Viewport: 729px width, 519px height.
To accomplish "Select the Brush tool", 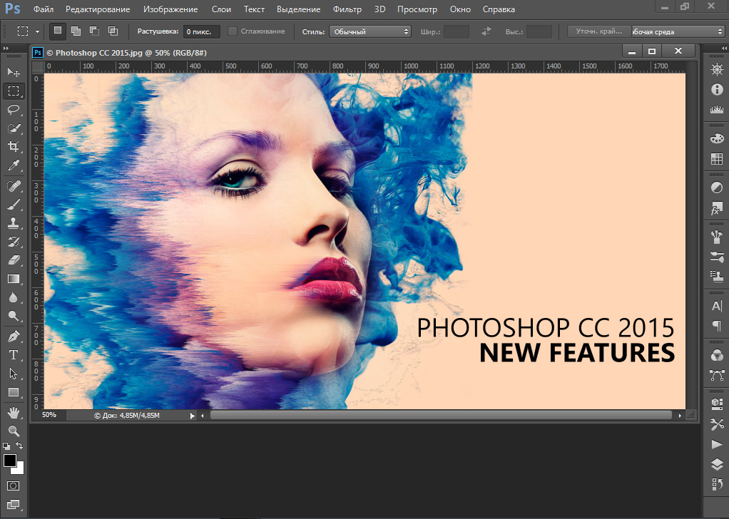I will [x=14, y=204].
